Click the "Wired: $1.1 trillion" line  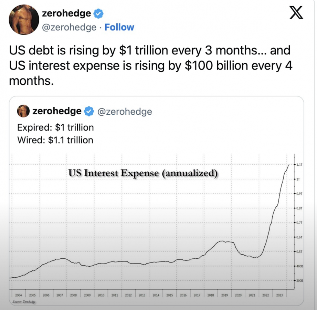pyautogui.click(x=55, y=140)
